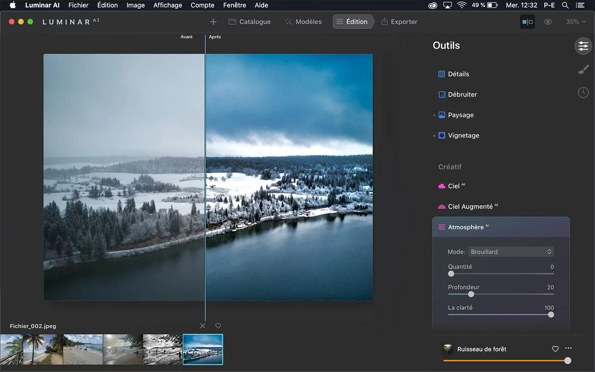Click the Atmosphère waves icon
The height and width of the screenshot is (372, 595).
coord(442,227)
